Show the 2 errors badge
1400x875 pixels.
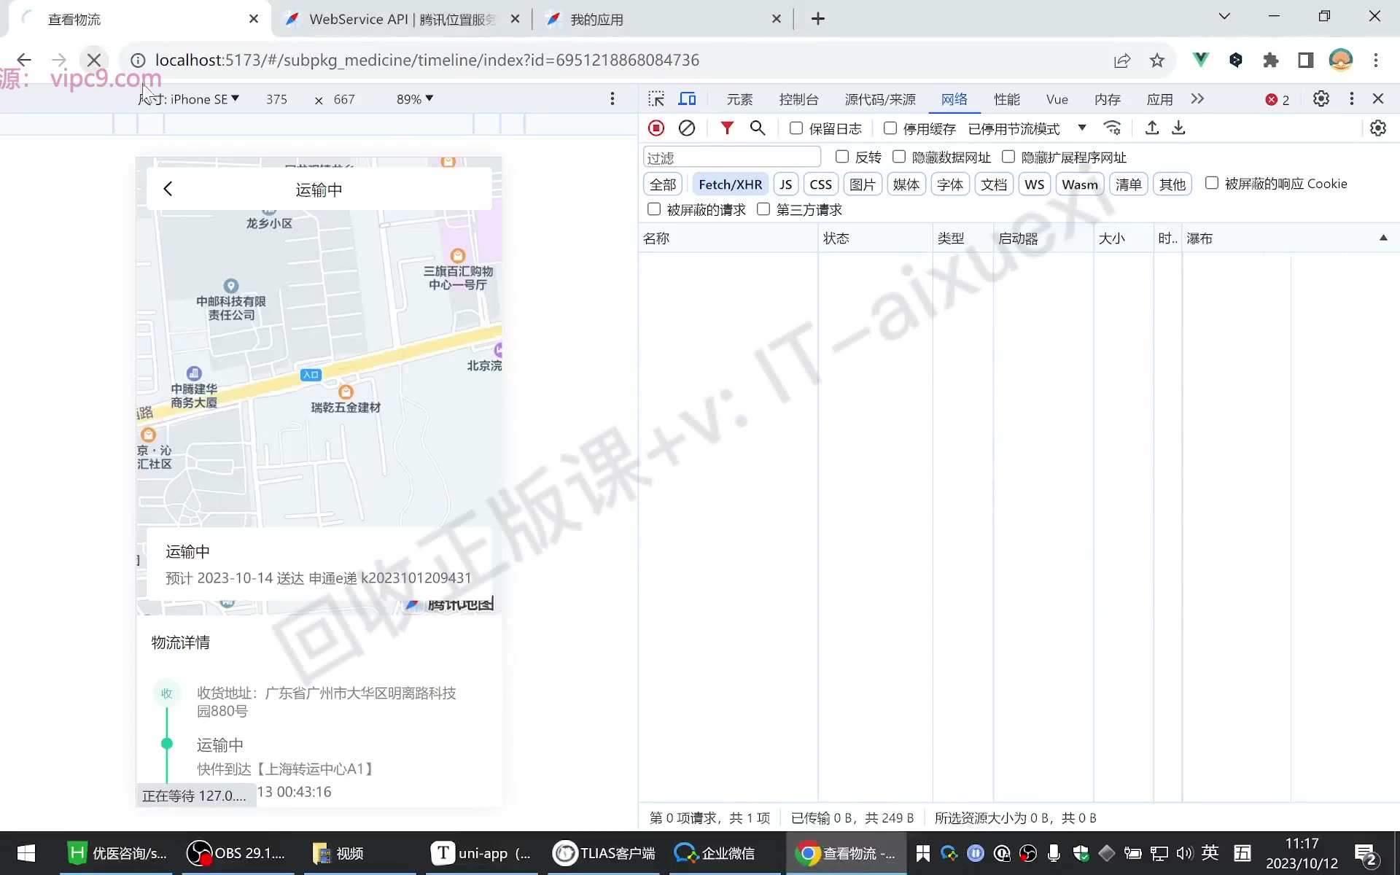click(1277, 100)
